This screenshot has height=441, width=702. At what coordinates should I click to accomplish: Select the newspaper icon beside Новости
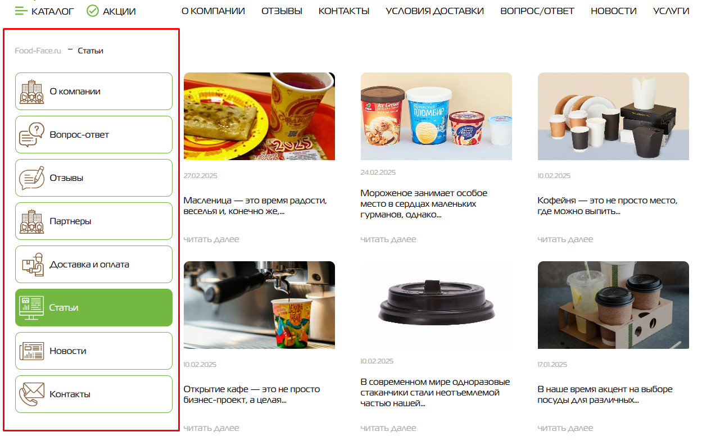pyautogui.click(x=32, y=351)
